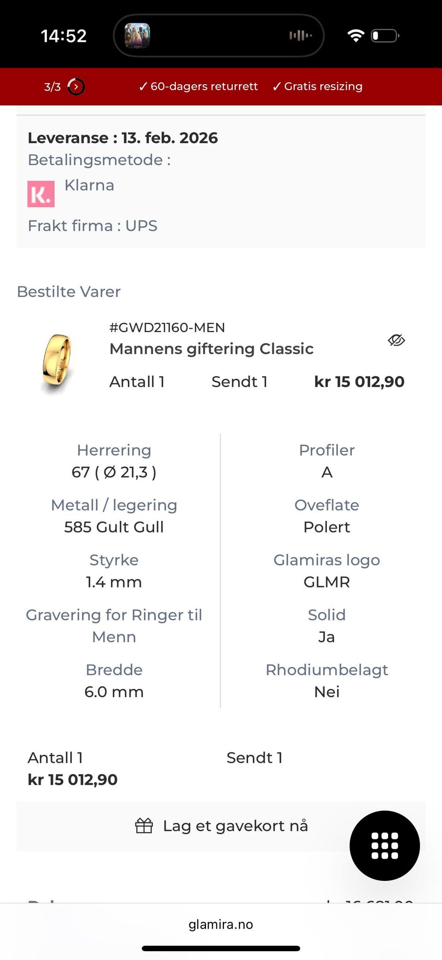Tap the order code #GWD21160-MEN

tap(167, 327)
